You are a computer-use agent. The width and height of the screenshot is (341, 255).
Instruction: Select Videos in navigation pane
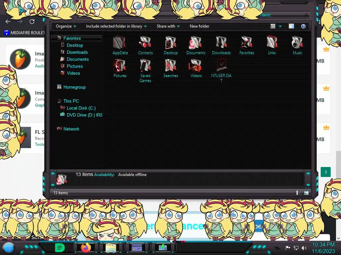click(x=73, y=73)
